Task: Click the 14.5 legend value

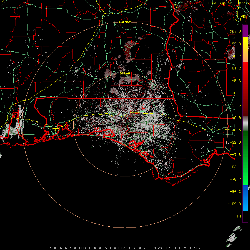Action: point(236,105)
